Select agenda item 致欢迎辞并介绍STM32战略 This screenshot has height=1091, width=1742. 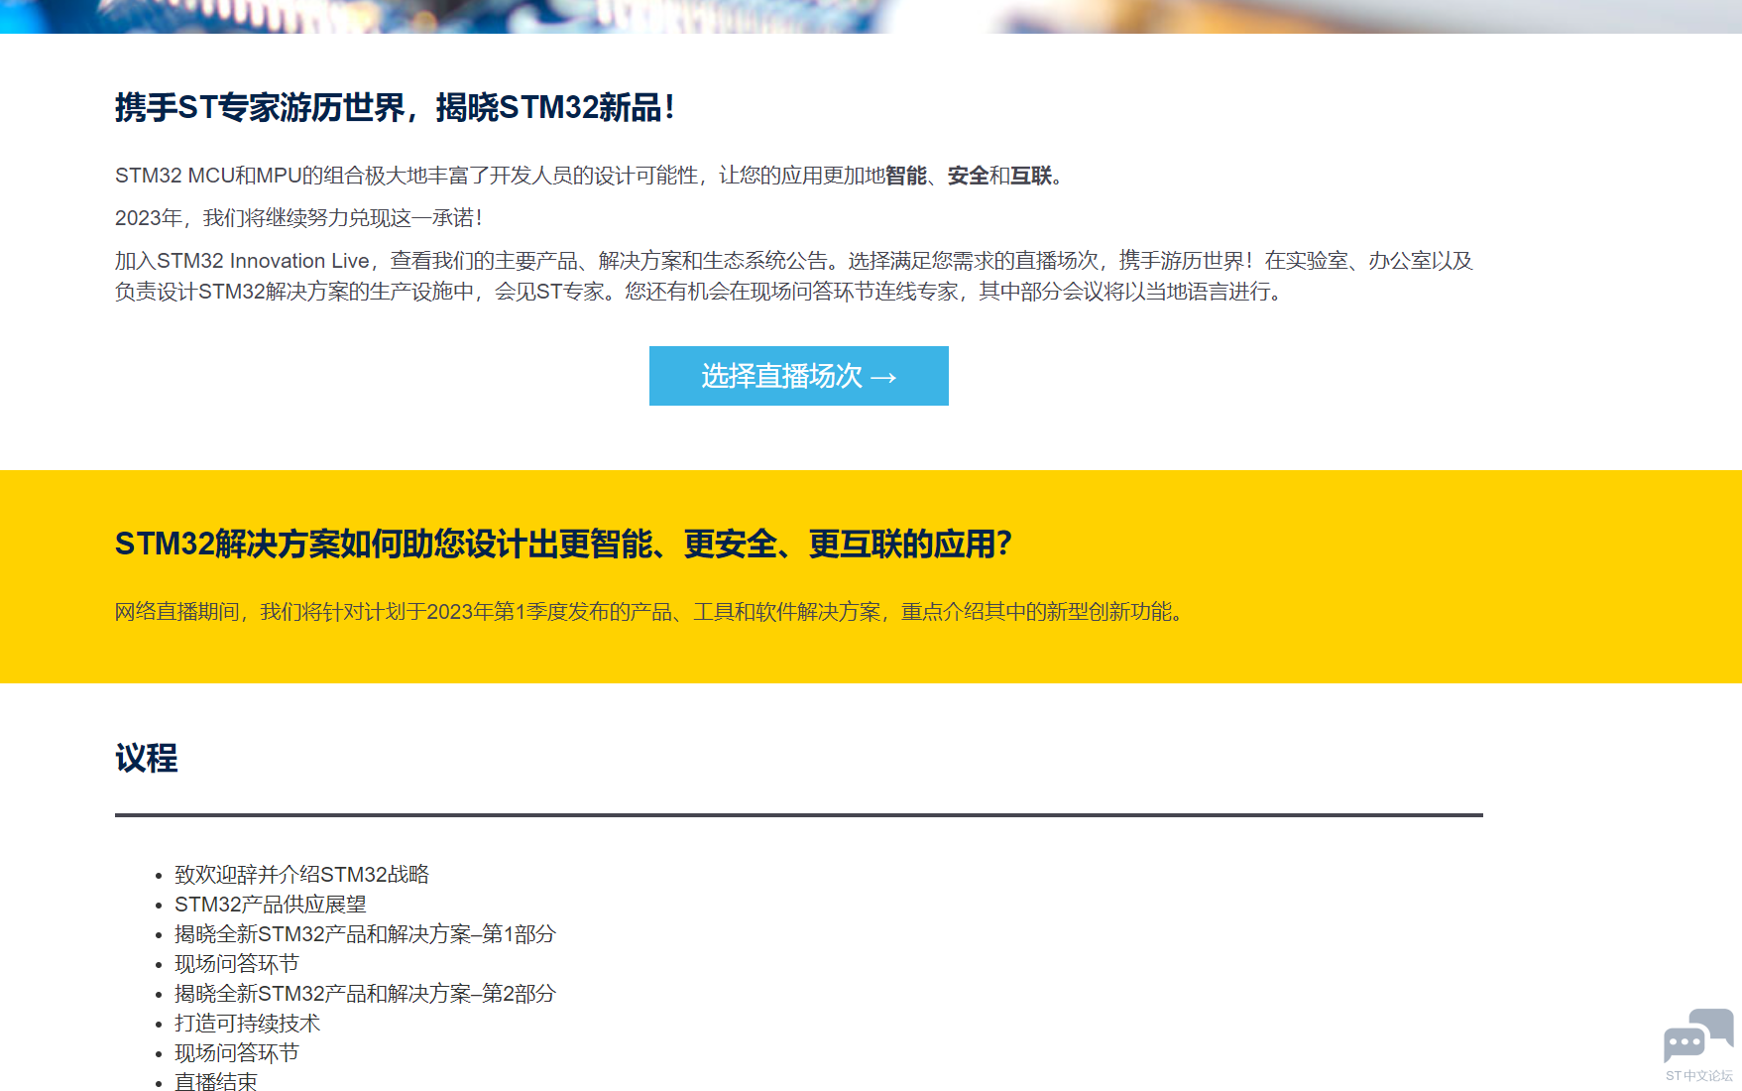(x=301, y=874)
